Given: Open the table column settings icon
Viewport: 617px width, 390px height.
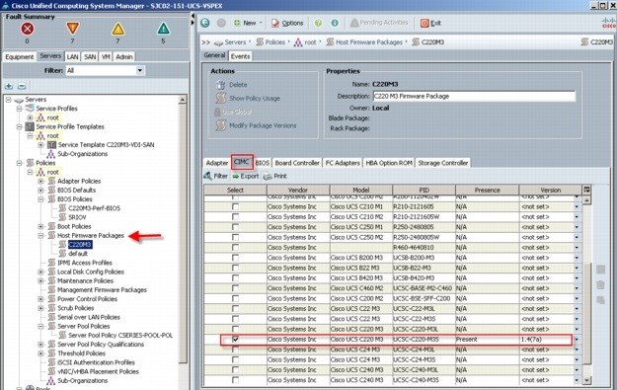Looking at the screenshot, I should click(x=586, y=190).
